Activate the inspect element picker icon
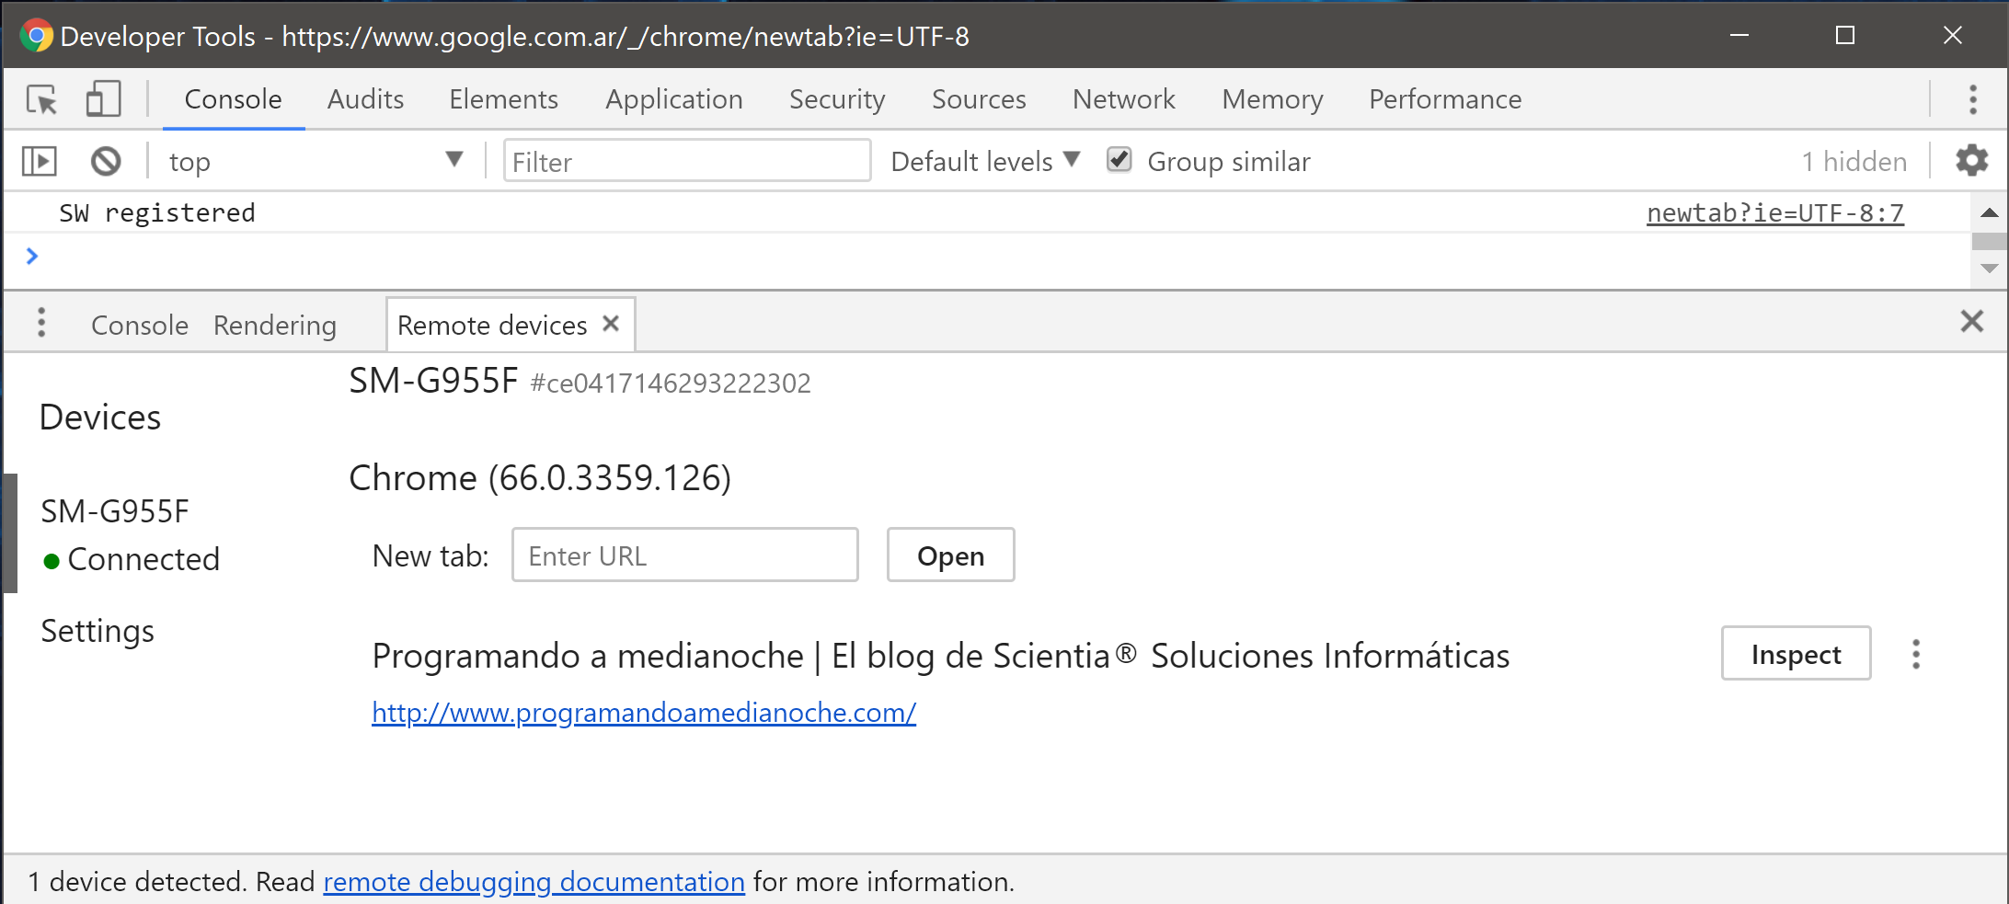 click(x=41, y=99)
